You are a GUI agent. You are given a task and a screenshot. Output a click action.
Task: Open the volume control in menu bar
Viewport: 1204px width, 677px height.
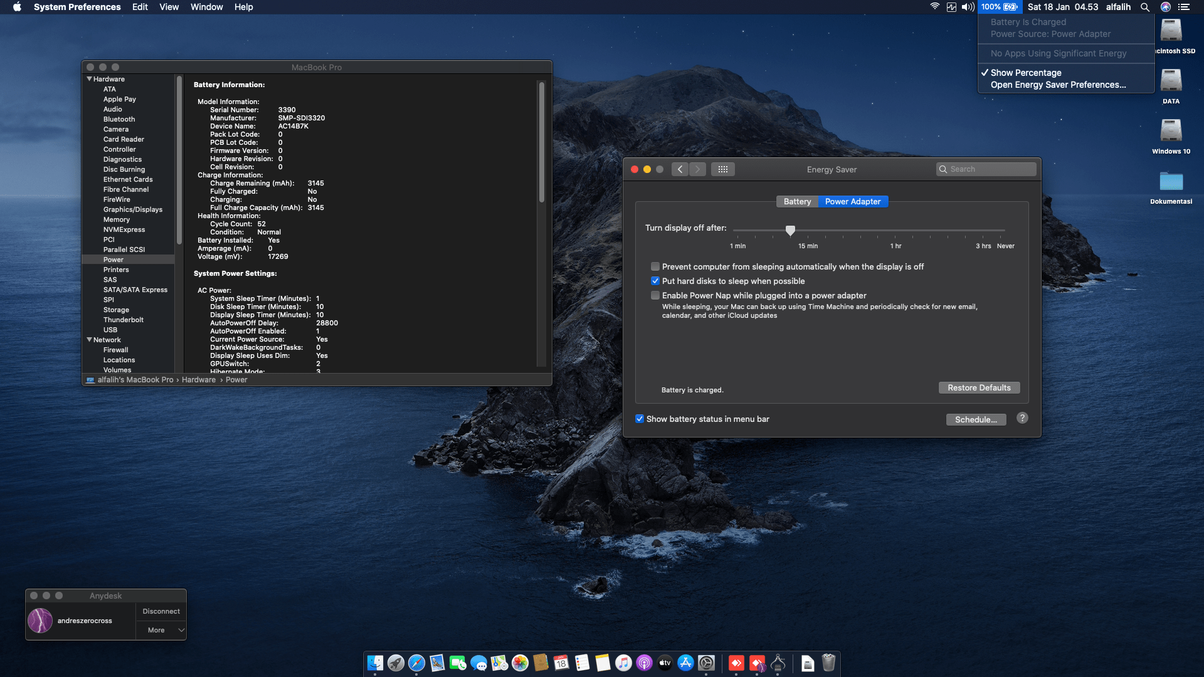968,7
